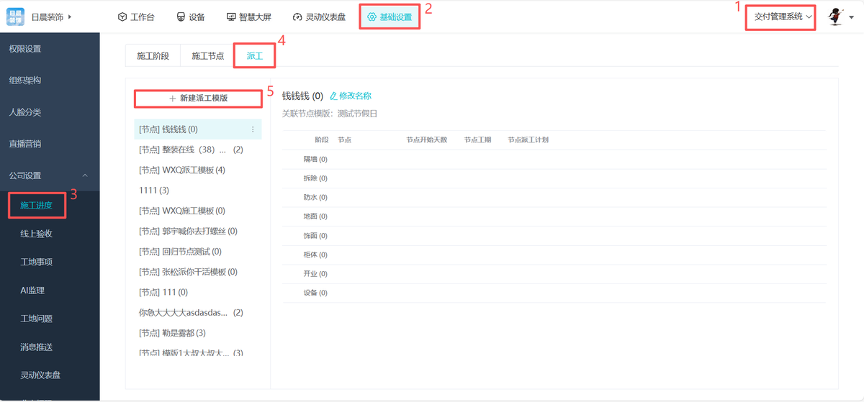Expand the 日晨装饰 company switcher arrow
864x402 pixels.
click(x=70, y=17)
